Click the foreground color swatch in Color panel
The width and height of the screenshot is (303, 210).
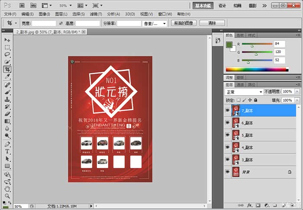(229, 44)
